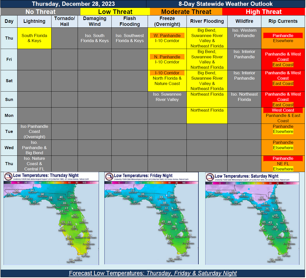Screen dimensions: 306x278
Task: Click the orange Moderate Threat legend swatch
Action: 186,12
